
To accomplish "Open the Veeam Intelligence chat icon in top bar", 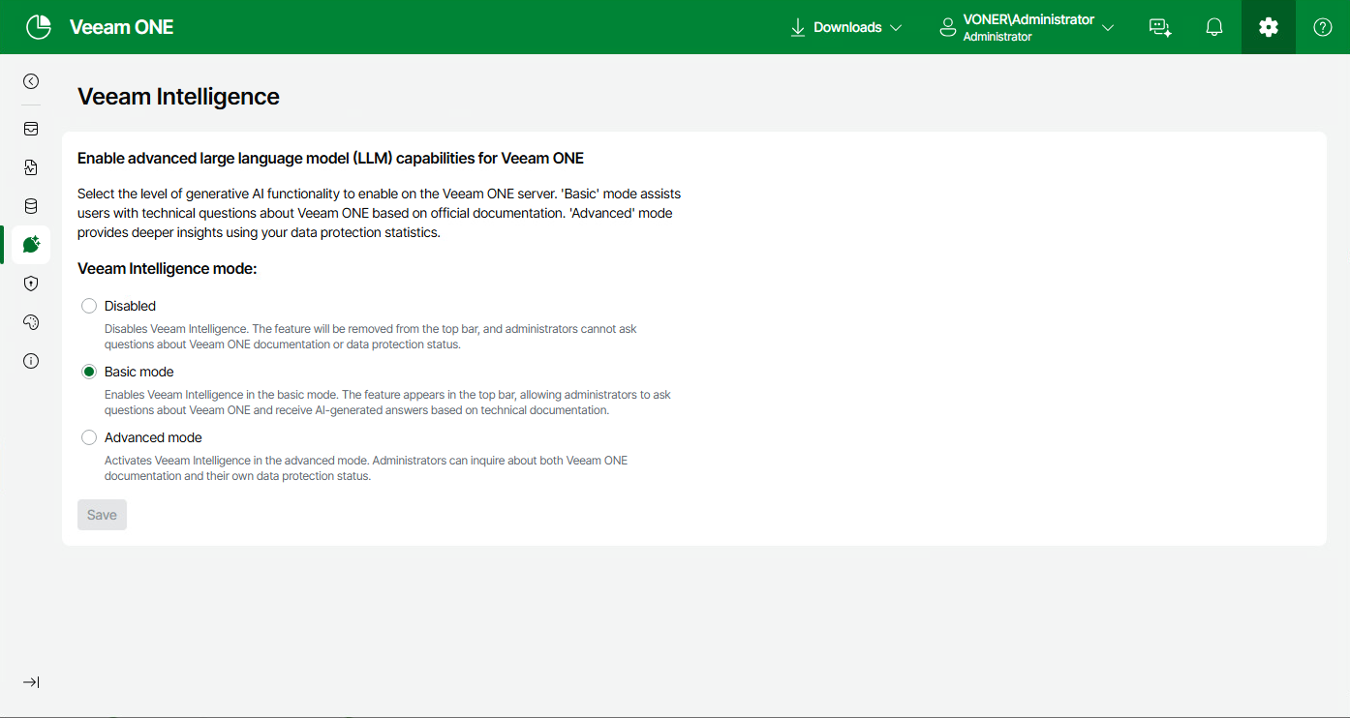I will pos(1160,27).
